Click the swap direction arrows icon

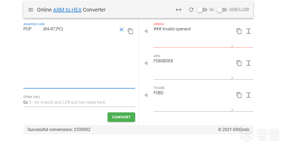point(178,10)
